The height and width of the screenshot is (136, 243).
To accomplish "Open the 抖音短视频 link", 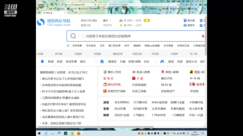I will click(x=139, y=85).
